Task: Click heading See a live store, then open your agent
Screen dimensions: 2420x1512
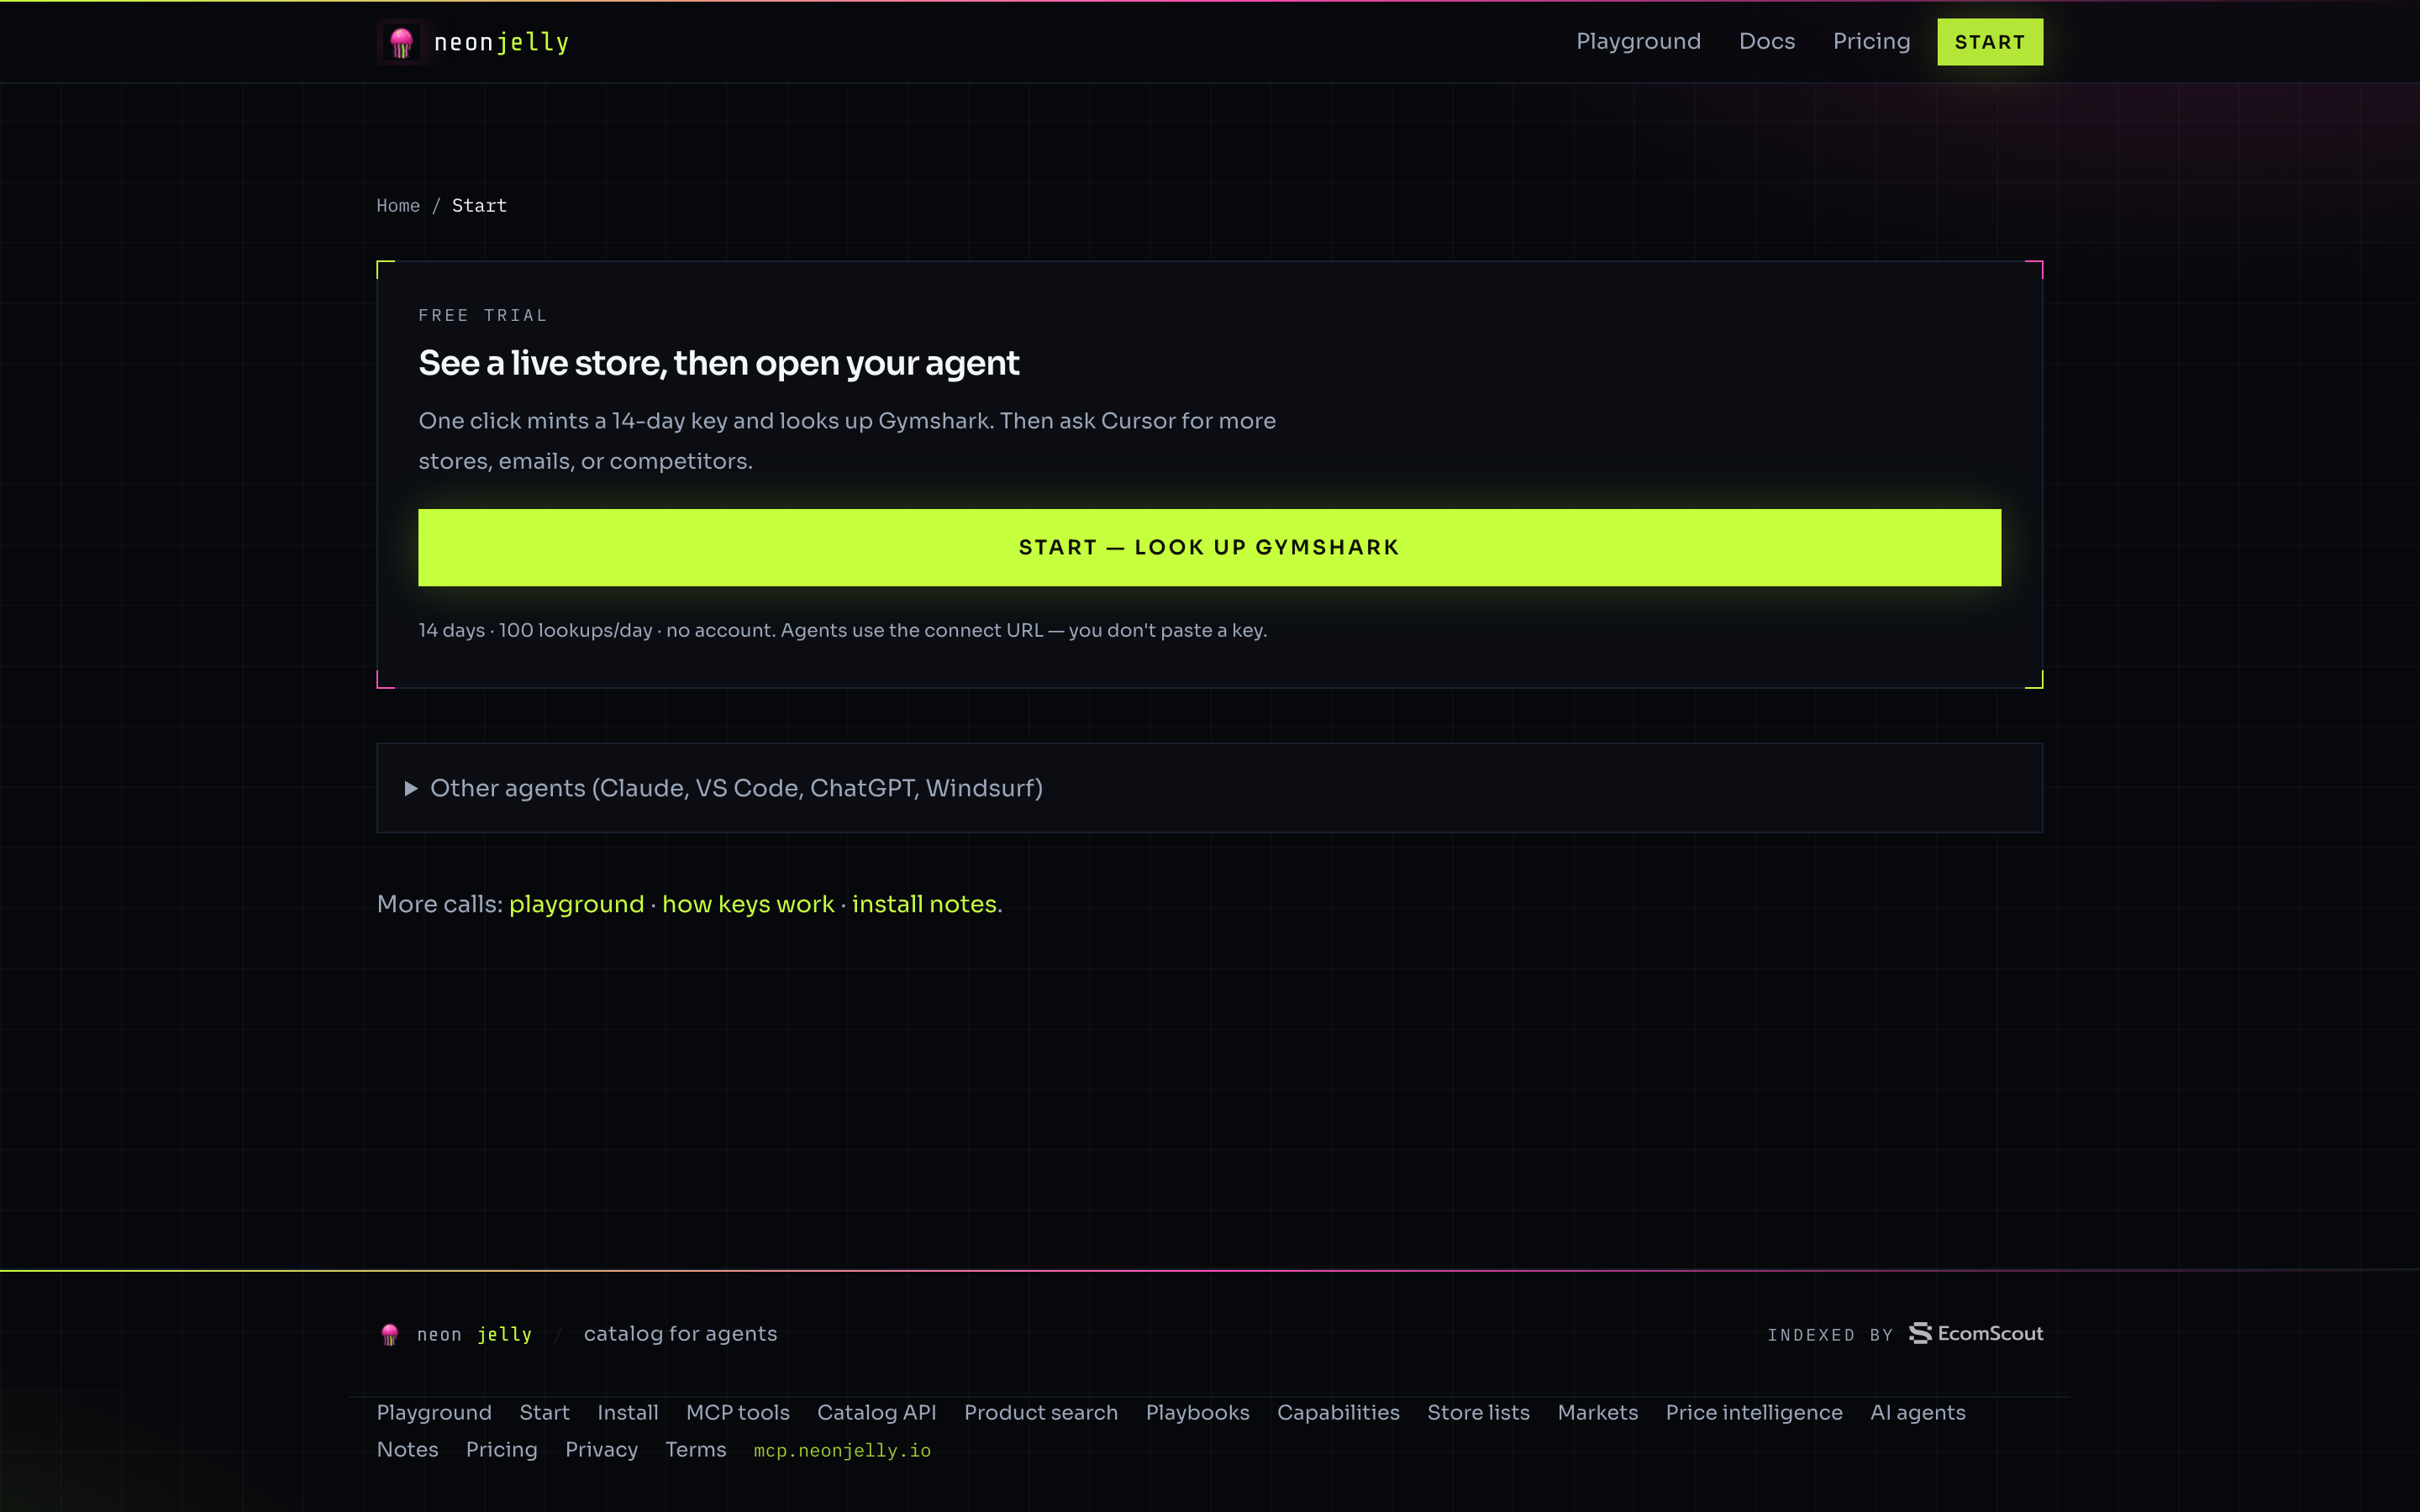Action: coord(718,363)
